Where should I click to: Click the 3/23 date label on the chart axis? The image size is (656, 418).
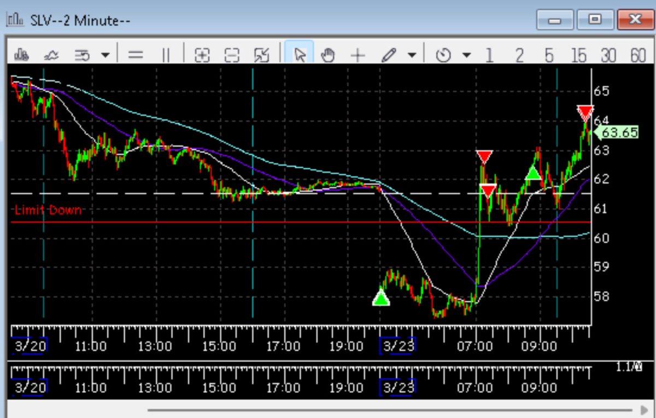coord(398,345)
